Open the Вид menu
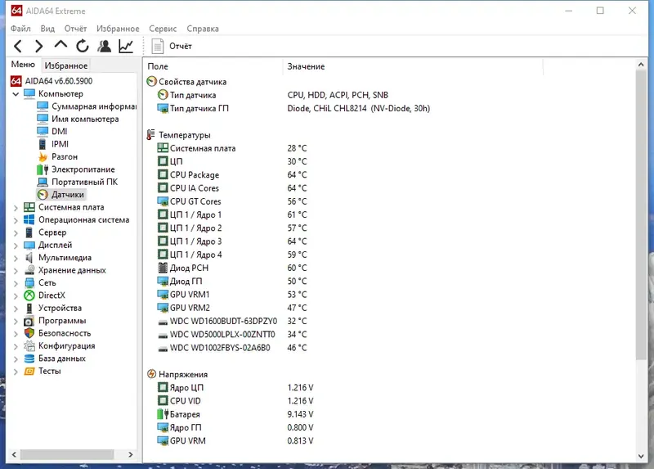This screenshot has height=469, width=654. [47, 29]
